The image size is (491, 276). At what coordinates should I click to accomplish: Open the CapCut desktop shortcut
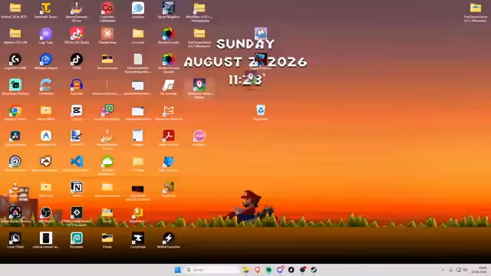click(x=77, y=113)
